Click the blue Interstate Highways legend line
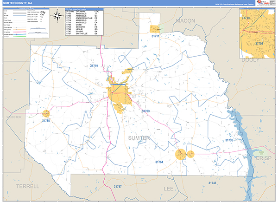Viewport: 278px width, 202px height. (x=19, y=34)
